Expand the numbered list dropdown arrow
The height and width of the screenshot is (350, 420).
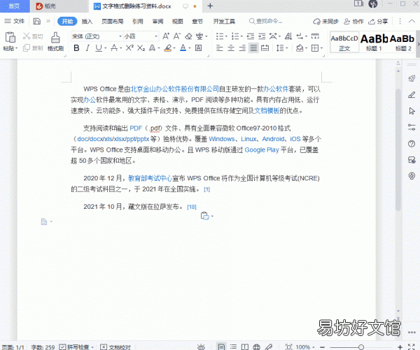pyautogui.click(x=241, y=36)
